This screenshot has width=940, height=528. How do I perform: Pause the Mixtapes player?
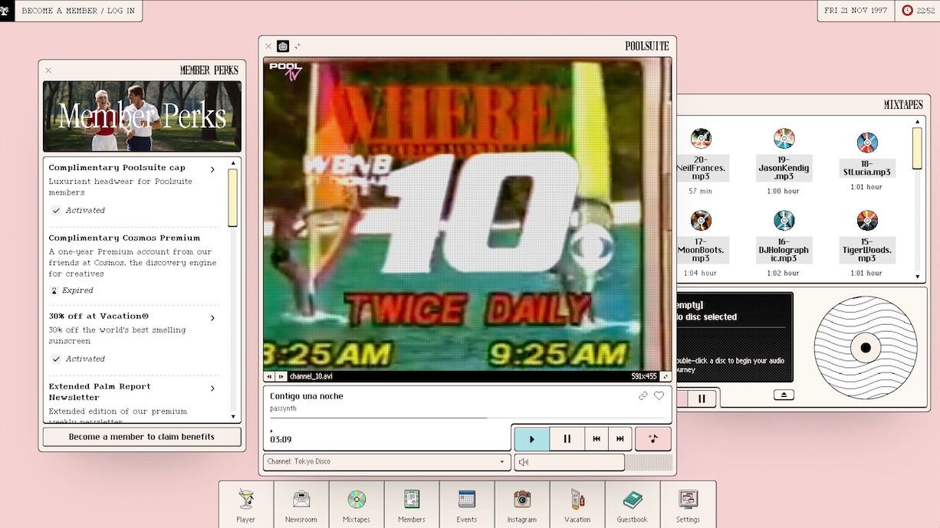702,398
